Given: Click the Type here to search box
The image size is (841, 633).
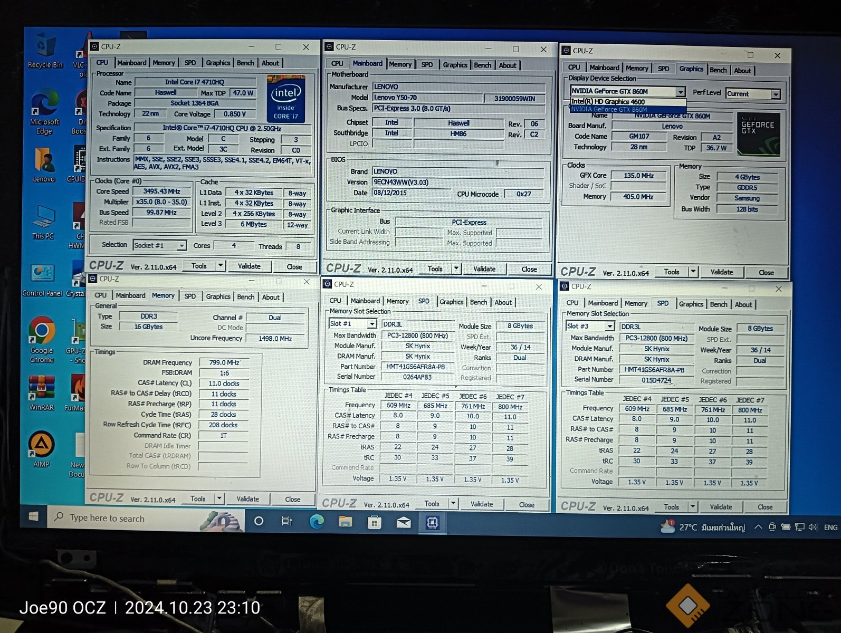Looking at the screenshot, I should 146,519.
